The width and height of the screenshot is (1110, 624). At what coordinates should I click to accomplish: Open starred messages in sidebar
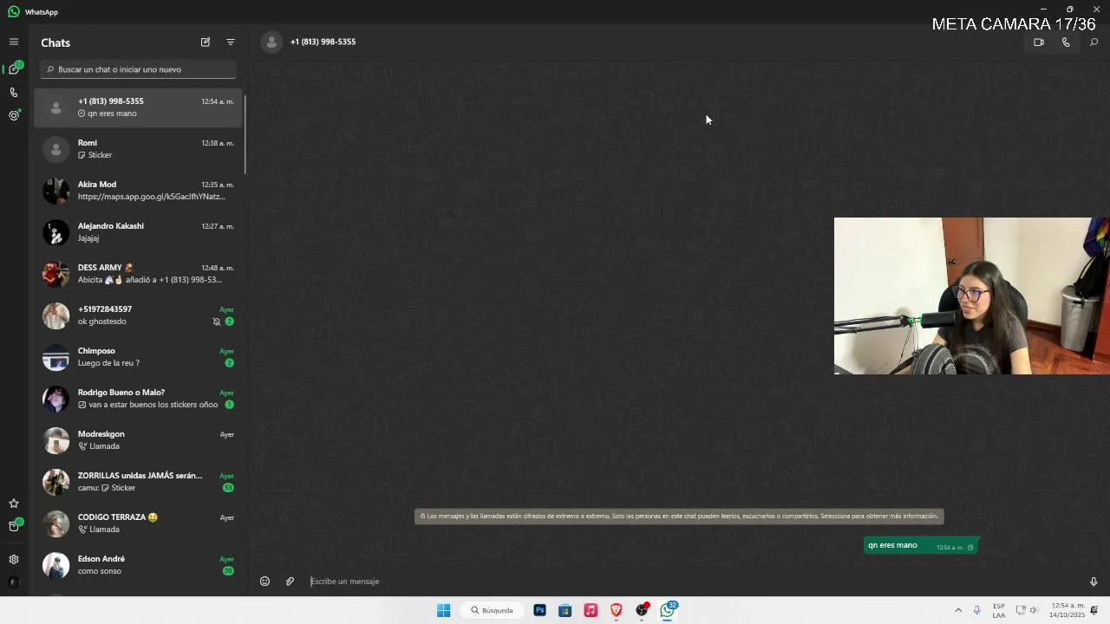coord(14,504)
